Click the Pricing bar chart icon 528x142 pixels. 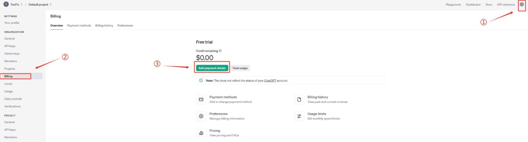[x=201, y=133]
